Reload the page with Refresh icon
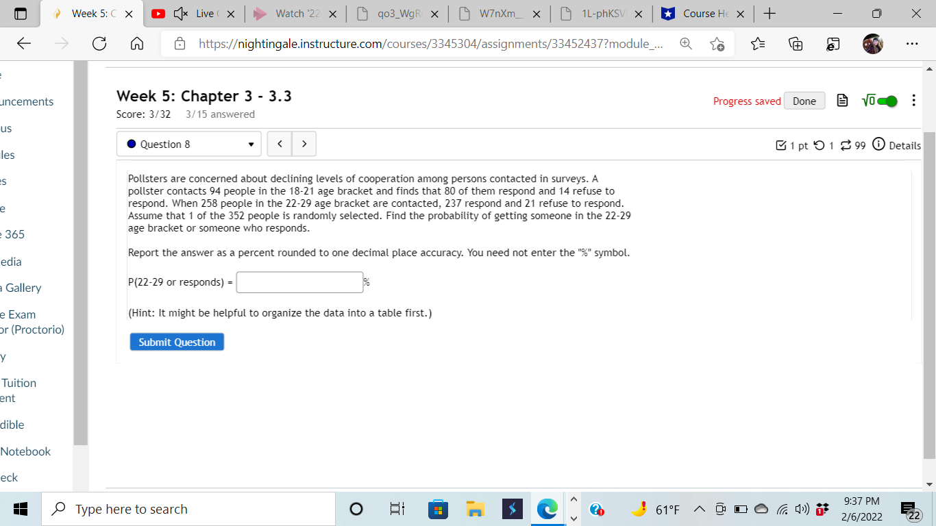Screen dimensions: 936x526 point(99,45)
